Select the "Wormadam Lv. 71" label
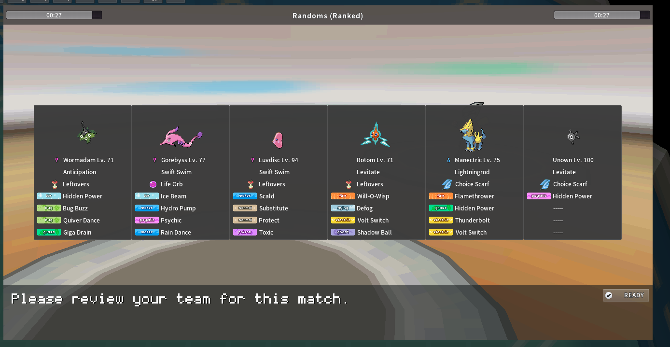This screenshot has height=347, width=670. pos(88,160)
